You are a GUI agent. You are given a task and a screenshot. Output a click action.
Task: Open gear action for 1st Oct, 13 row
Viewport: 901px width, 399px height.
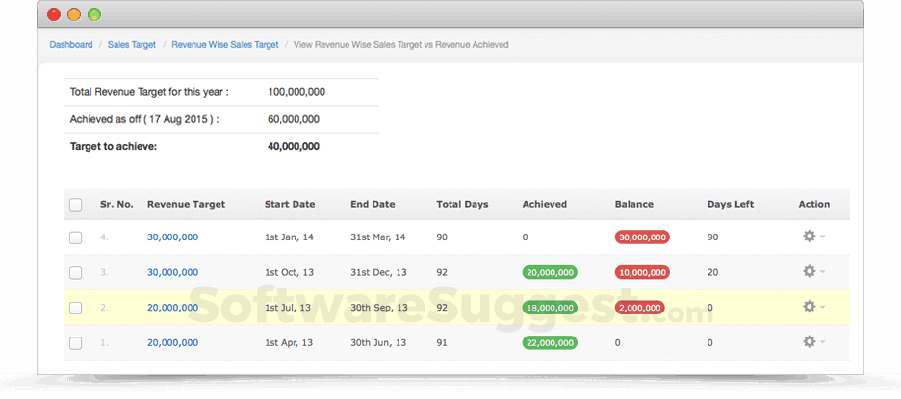coord(809,271)
